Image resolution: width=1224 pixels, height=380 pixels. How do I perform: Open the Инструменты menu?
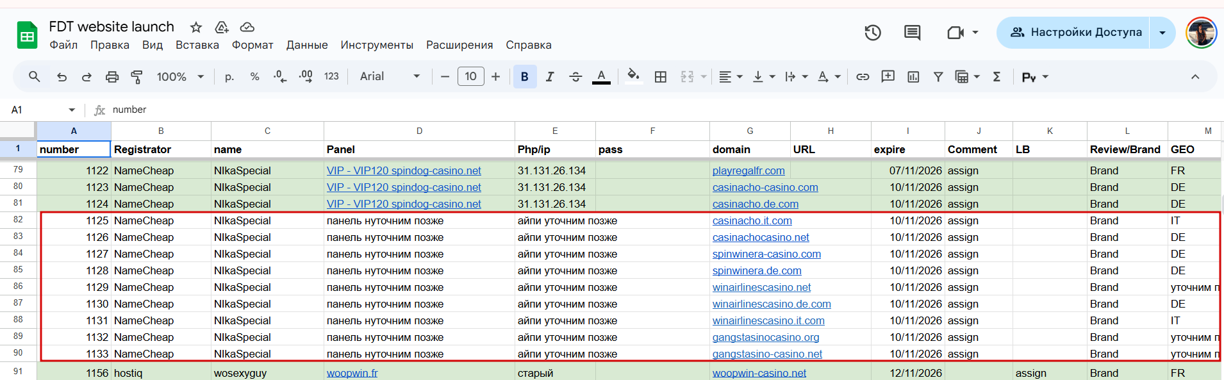point(377,45)
